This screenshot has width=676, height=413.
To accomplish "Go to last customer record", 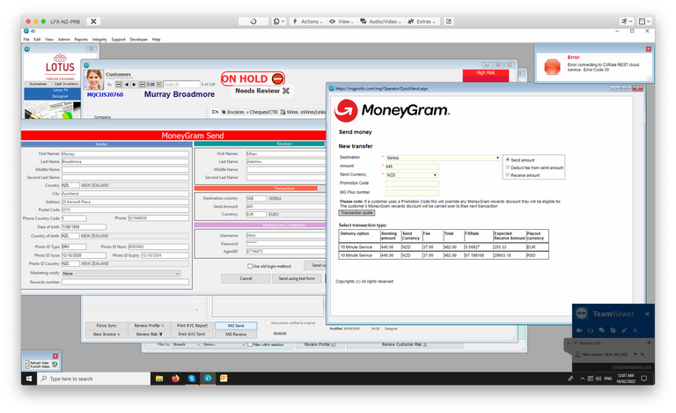I will pos(142,85).
